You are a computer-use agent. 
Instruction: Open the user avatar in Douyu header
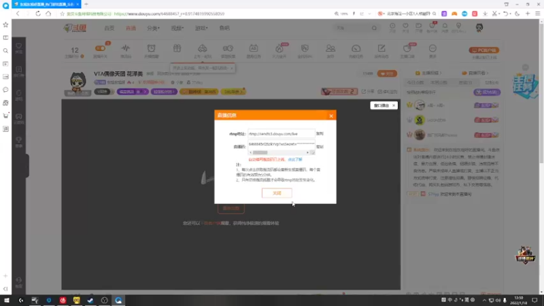pos(479,28)
